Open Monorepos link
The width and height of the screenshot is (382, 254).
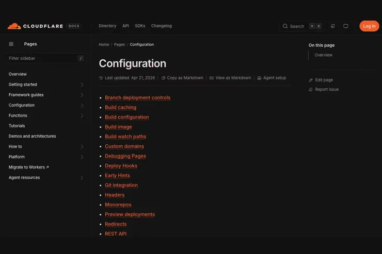pyautogui.click(x=118, y=205)
